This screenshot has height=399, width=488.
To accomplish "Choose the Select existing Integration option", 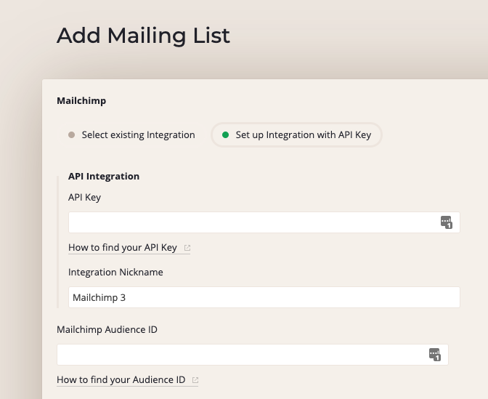I will coord(138,134).
